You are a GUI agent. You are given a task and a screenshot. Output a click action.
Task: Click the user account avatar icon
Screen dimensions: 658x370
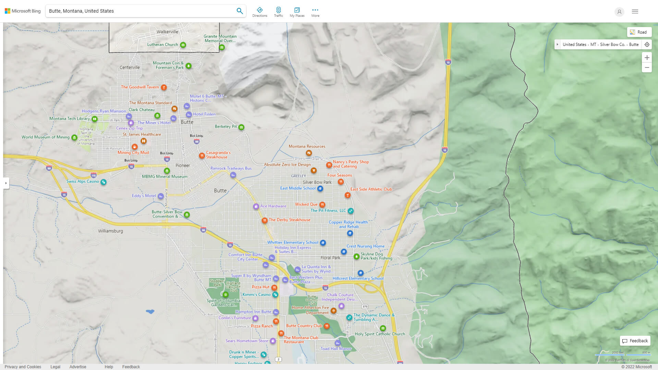pos(619,12)
